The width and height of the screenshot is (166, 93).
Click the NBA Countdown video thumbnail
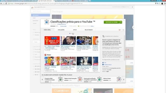coord(68,41)
